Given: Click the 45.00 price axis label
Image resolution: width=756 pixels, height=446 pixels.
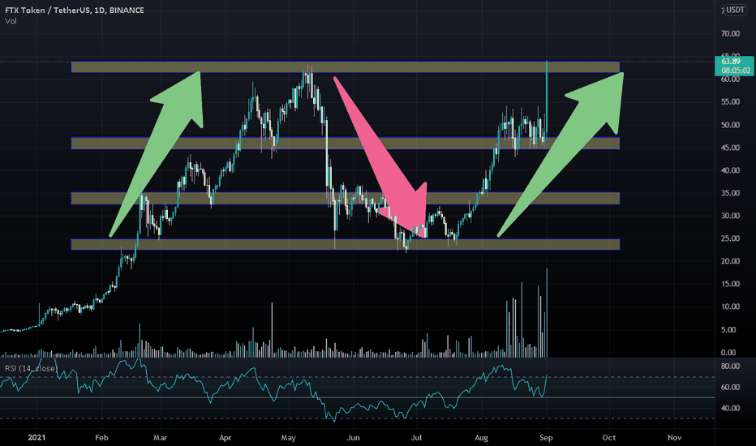Looking at the screenshot, I should click(x=730, y=148).
